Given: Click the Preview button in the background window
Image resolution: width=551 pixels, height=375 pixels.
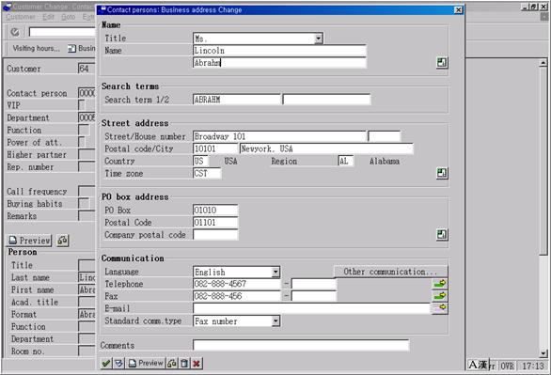Looking at the screenshot, I should point(29,241).
